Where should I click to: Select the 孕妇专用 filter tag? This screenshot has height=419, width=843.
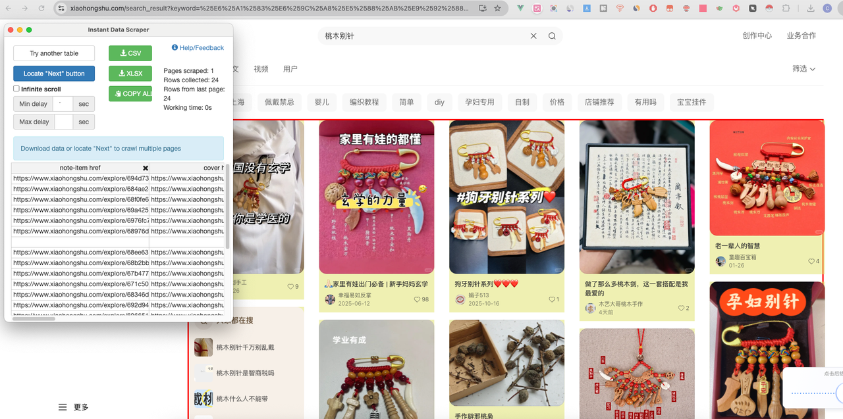(479, 102)
